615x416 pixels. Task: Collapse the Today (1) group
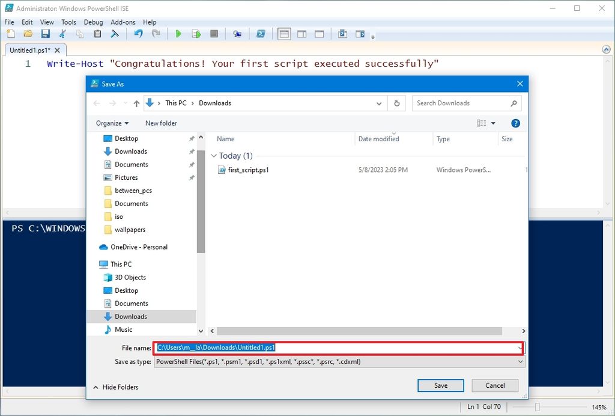(x=214, y=156)
